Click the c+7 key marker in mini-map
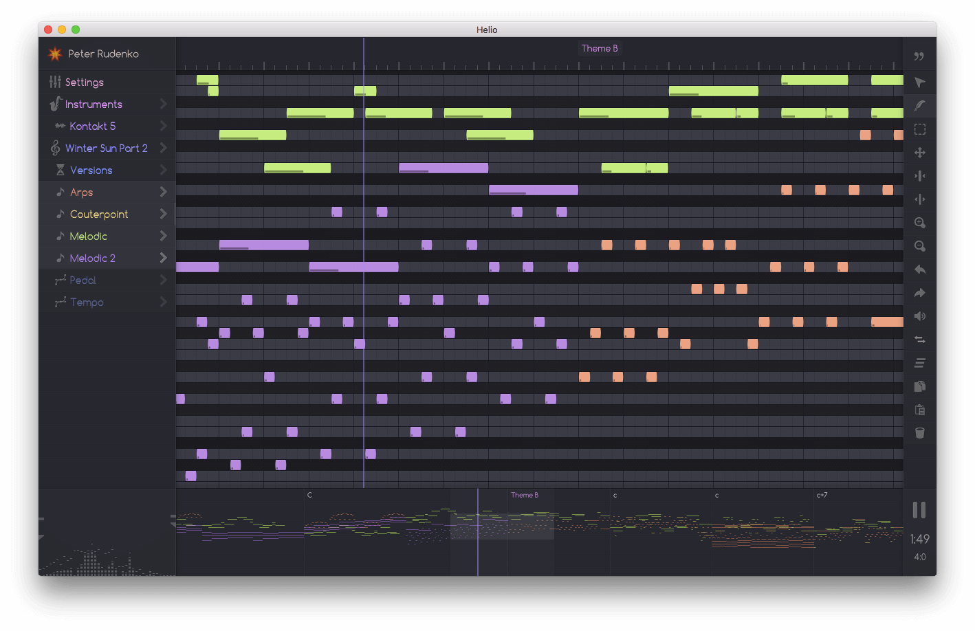Image resolution: width=975 pixels, height=631 pixels. [x=822, y=495]
